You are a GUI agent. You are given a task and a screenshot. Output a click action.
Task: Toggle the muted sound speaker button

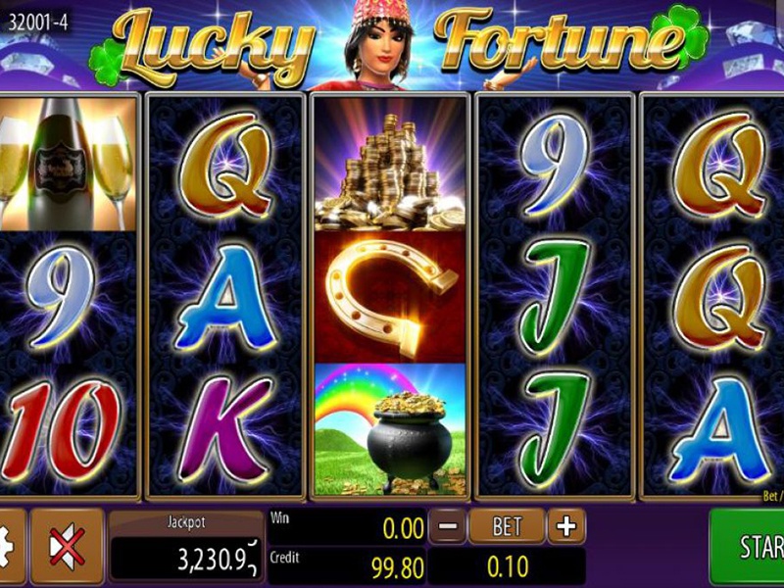(68, 547)
